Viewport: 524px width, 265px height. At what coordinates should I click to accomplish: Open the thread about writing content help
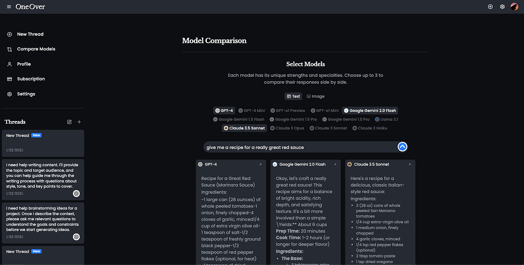(43, 180)
